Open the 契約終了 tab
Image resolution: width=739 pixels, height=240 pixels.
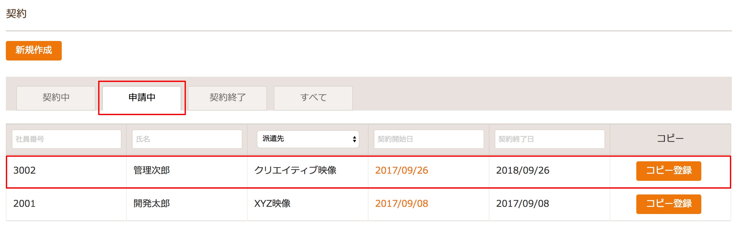227,98
